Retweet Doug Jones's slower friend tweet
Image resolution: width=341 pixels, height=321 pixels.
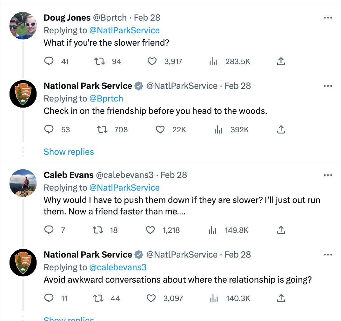(100, 61)
